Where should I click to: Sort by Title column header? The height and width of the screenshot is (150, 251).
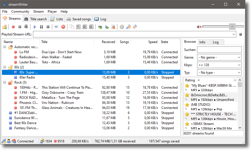(67, 42)
